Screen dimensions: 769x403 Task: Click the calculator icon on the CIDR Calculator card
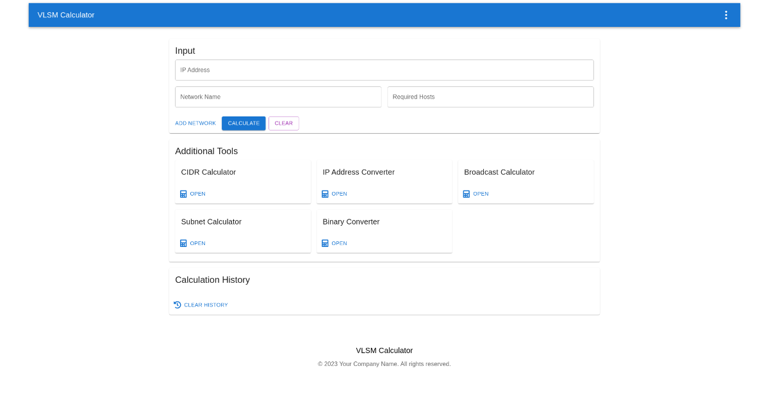point(183,193)
